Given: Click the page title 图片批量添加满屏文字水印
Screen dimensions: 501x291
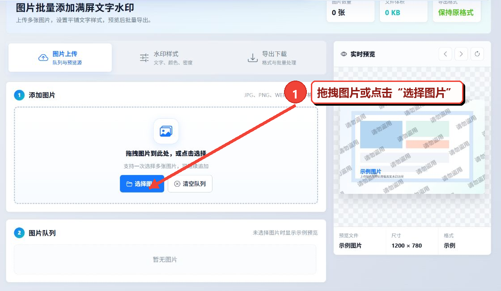Looking at the screenshot, I should pos(75,7).
